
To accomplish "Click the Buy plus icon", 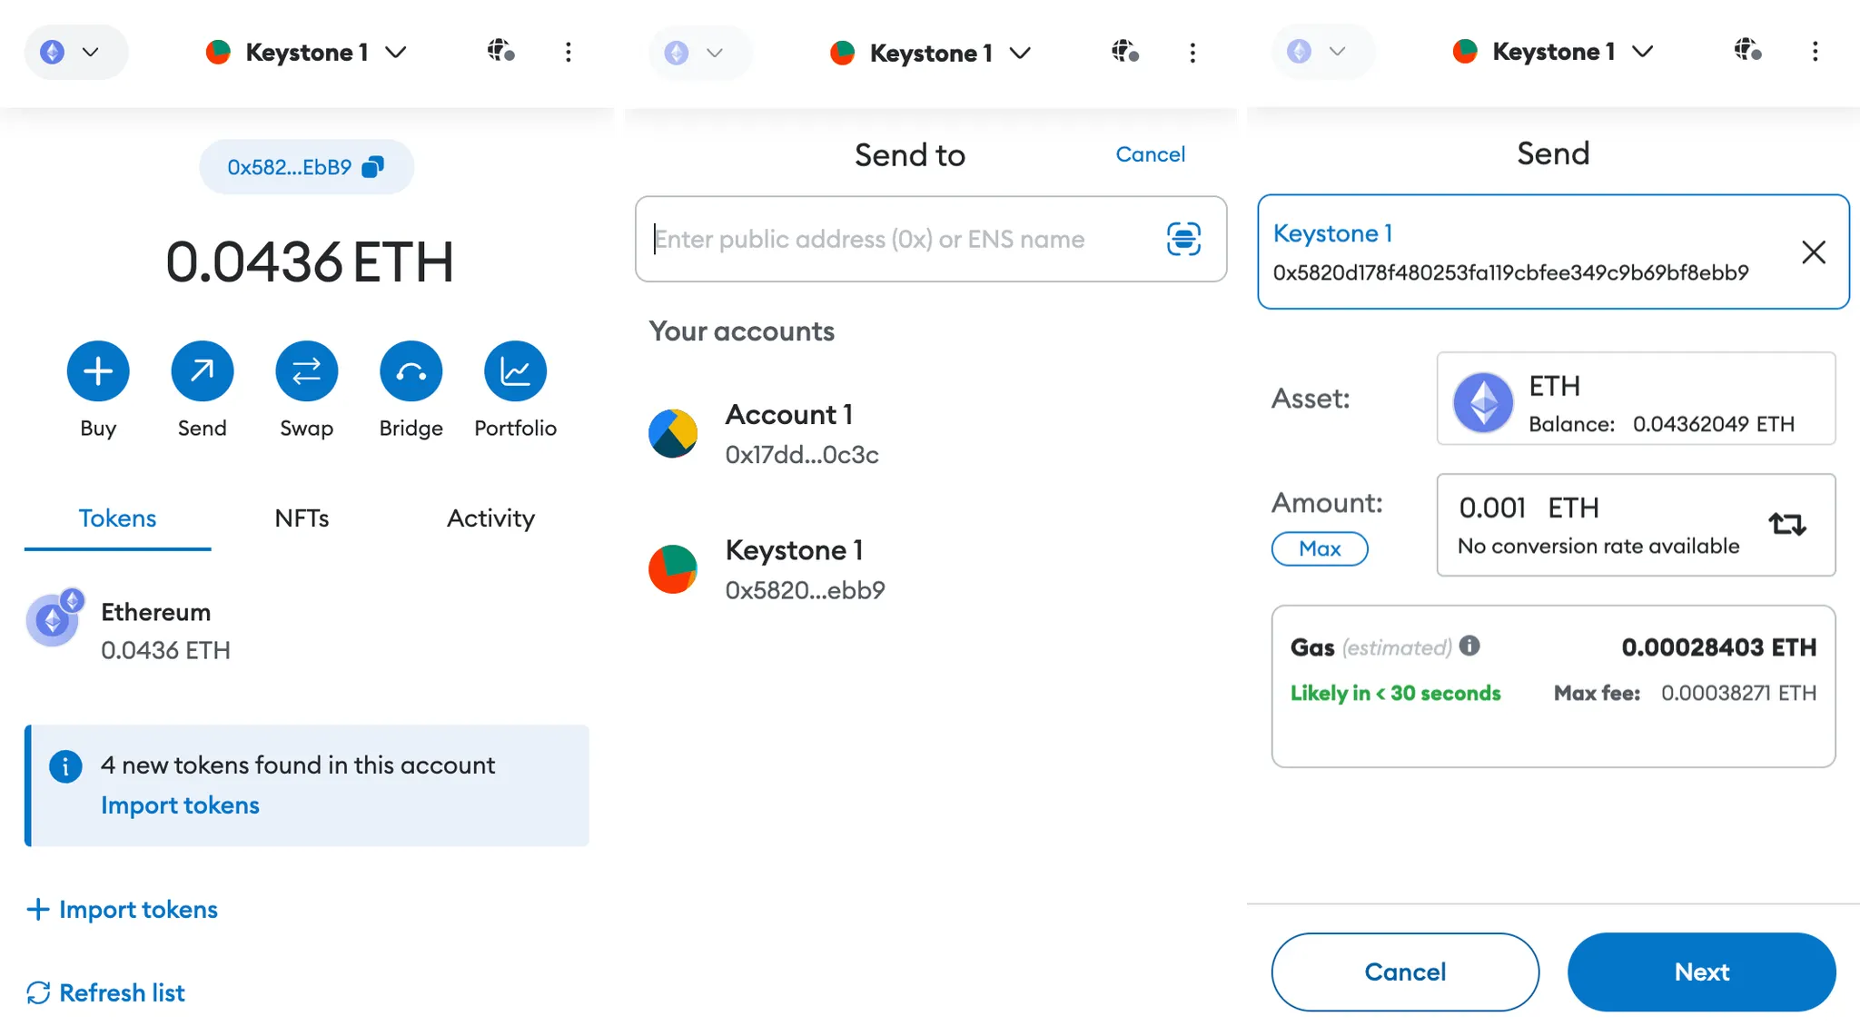I will click(x=98, y=371).
